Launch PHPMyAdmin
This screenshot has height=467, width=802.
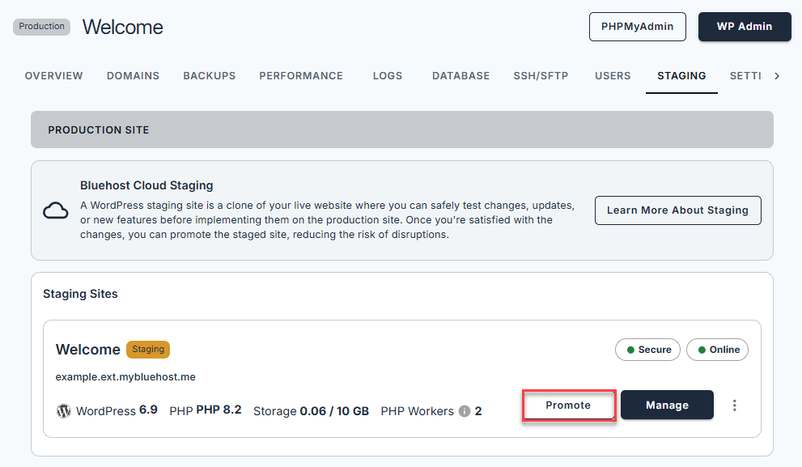pos(637,27)
